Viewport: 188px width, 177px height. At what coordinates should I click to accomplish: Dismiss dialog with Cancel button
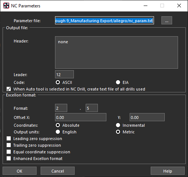[58, 171]
